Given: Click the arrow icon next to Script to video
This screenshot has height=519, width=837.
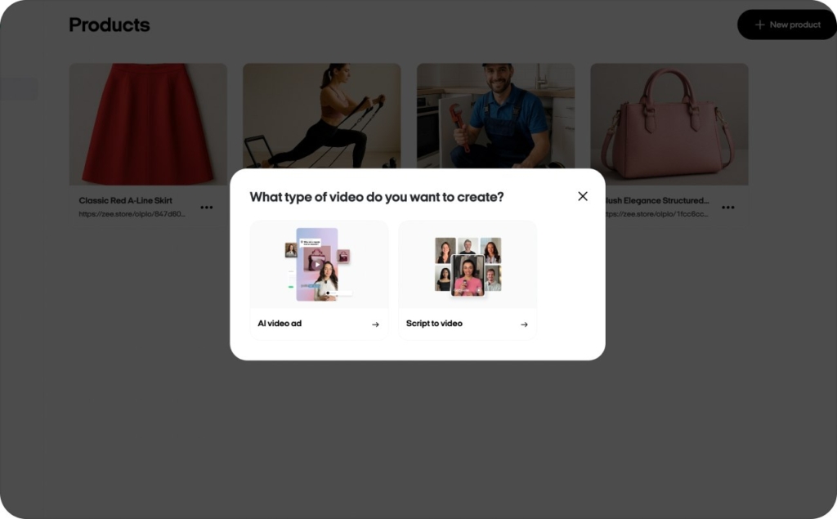Looking at the screenshot, I should click(523, 324).
